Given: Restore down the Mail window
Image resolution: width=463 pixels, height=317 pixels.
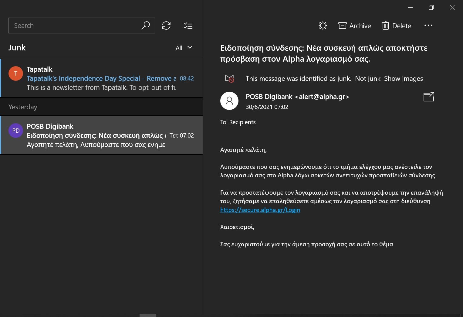Looking at the screenshot, I should click(x=431, y=8).
